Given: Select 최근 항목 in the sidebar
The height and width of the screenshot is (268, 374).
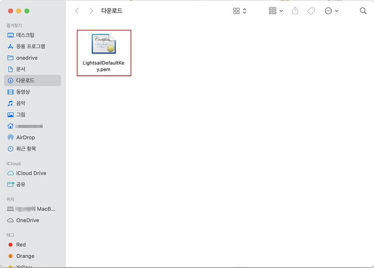Looking at the screenshot, I should (26, 149).
